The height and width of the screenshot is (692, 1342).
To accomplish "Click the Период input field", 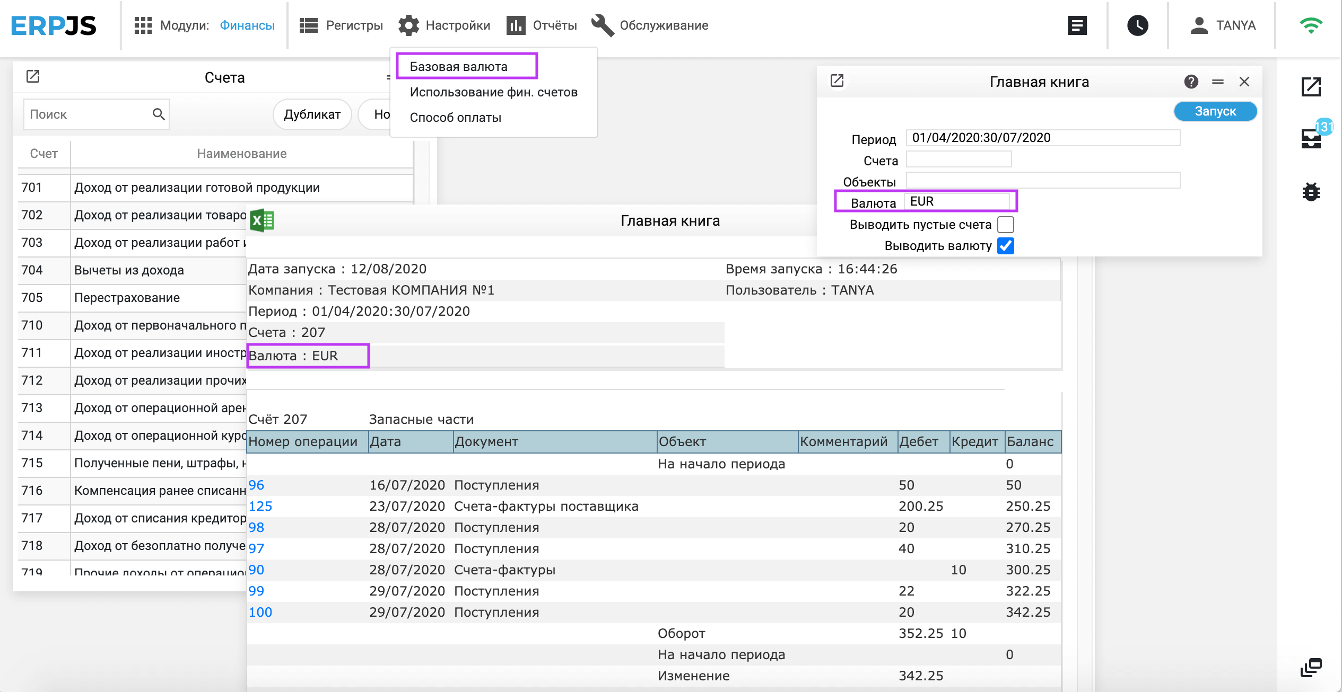I will pyautogui.click(x=1042, y=138).
